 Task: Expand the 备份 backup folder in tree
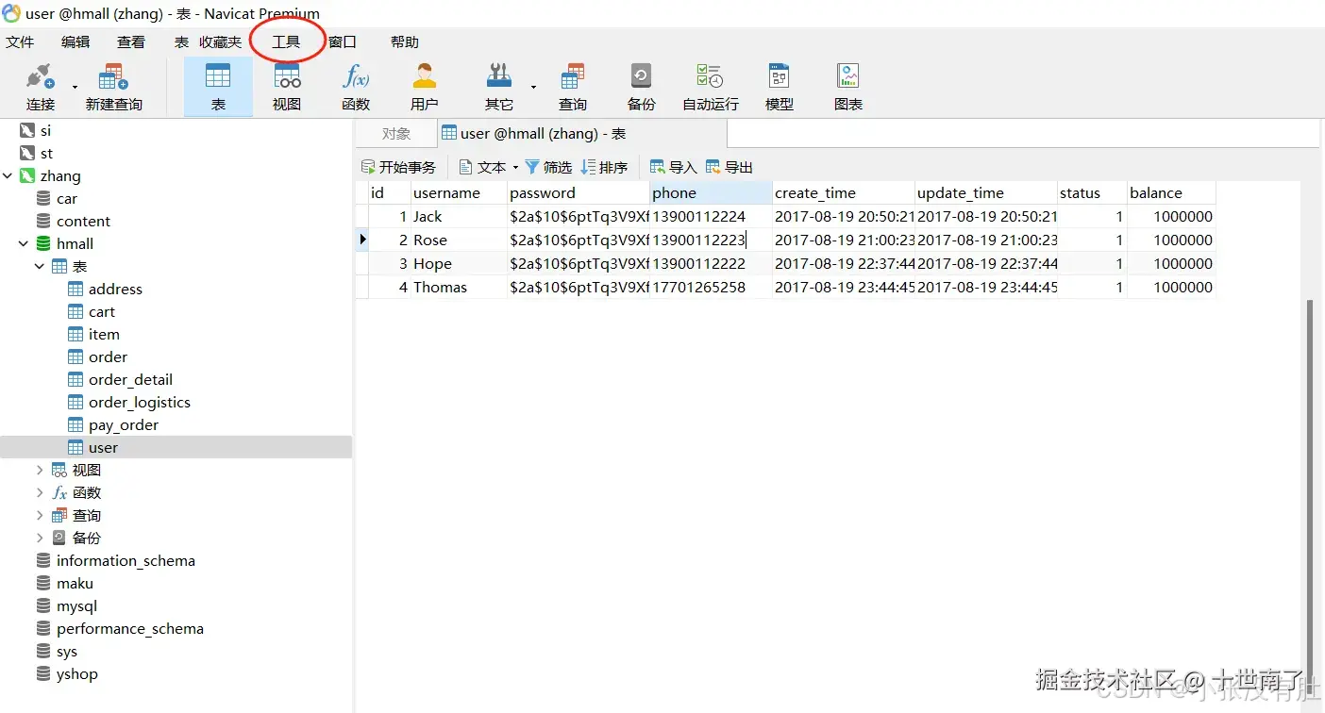[x=40, y=538]
